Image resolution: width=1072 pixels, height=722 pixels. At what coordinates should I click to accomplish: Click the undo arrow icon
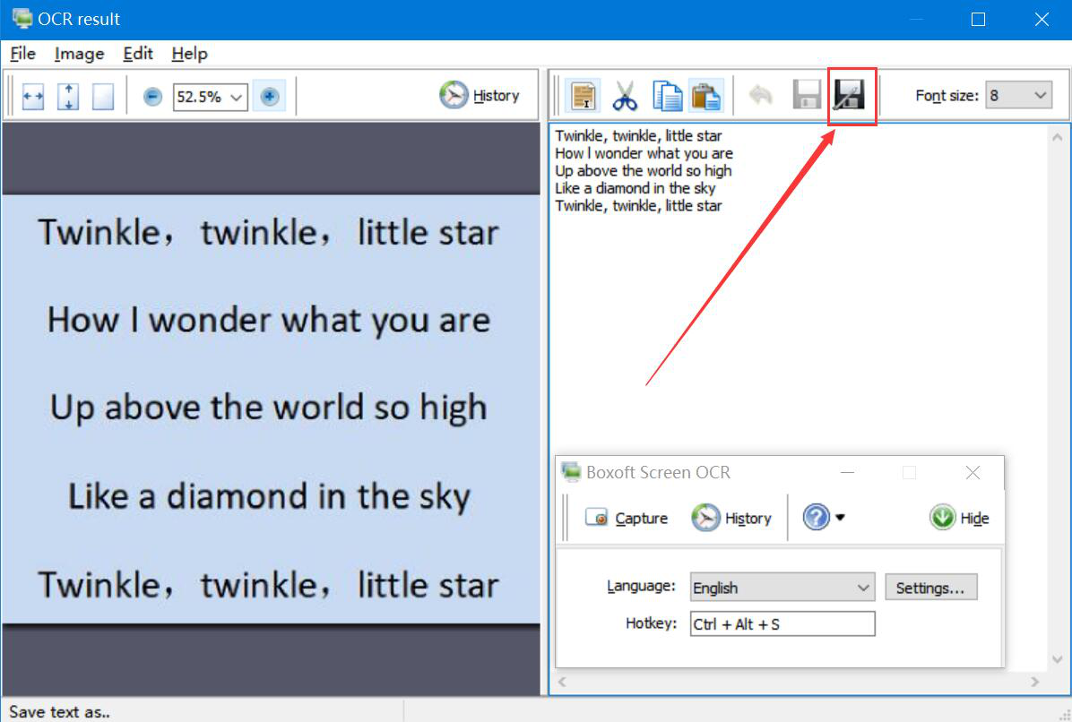760,95
